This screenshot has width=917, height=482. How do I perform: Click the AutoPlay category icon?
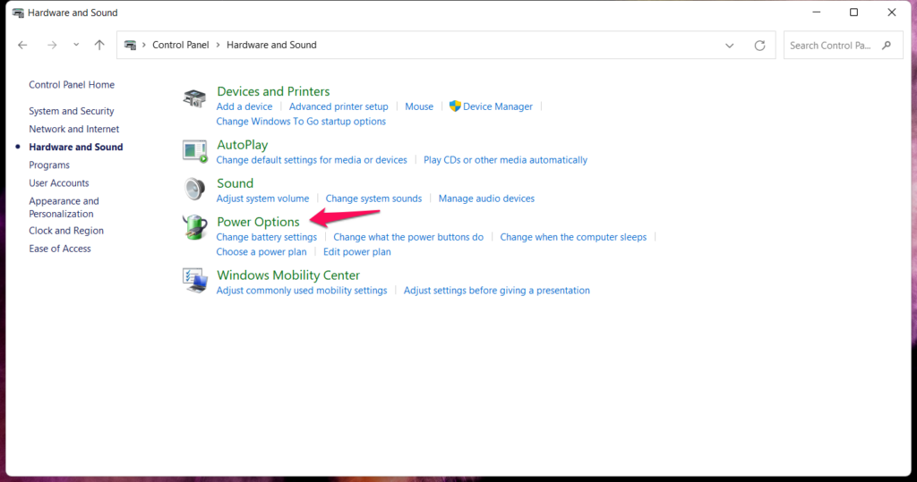194,151
